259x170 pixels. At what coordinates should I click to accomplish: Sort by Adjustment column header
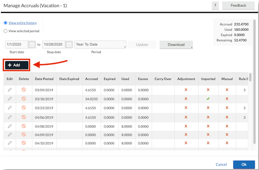tap(186, 79)
